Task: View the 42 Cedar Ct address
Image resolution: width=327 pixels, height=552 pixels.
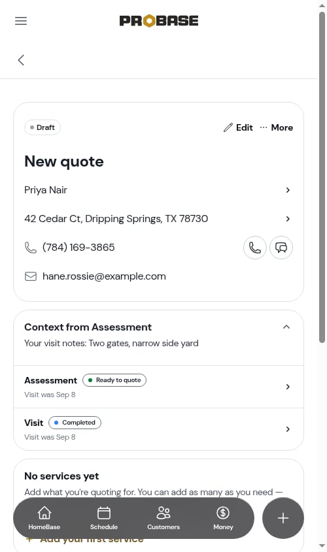Action: pos(158,219)
